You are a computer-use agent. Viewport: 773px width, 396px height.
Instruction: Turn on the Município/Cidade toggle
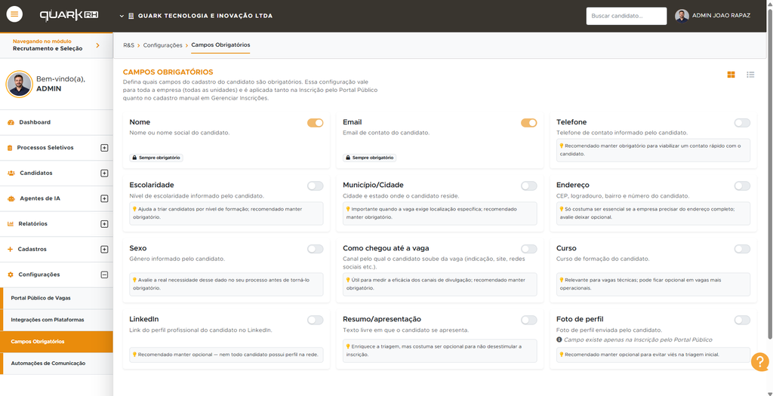click(x=529, y=186)
